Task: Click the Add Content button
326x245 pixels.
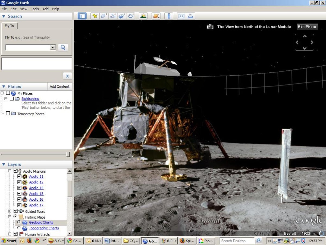Action: (59, 87)
